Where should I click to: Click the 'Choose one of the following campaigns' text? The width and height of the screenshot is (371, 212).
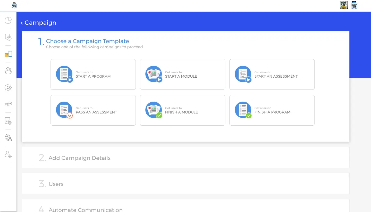[x=94, y=47]
